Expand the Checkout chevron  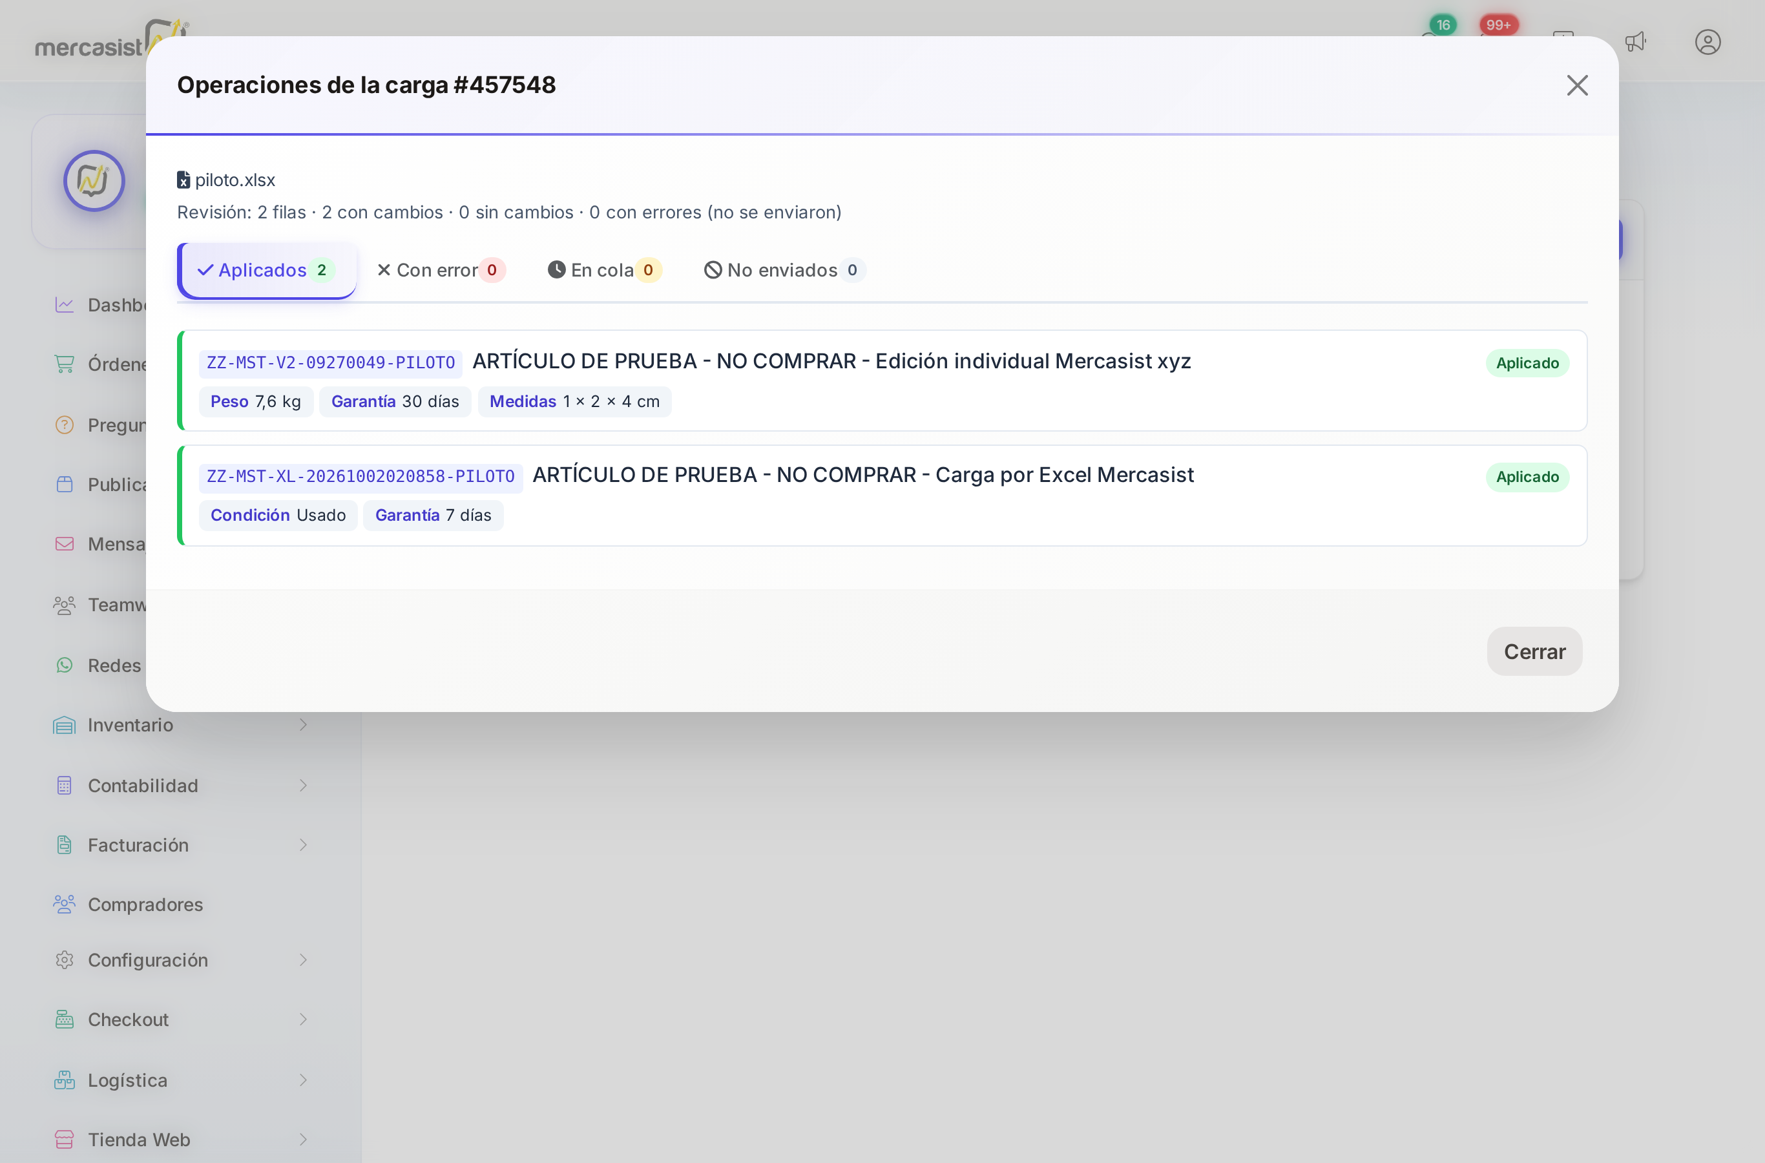tap(302, 1019)
